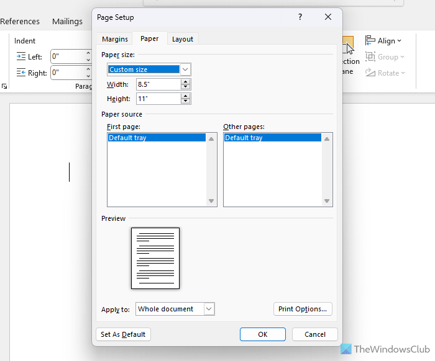Open the References ribbon tab

click(20, 21)
